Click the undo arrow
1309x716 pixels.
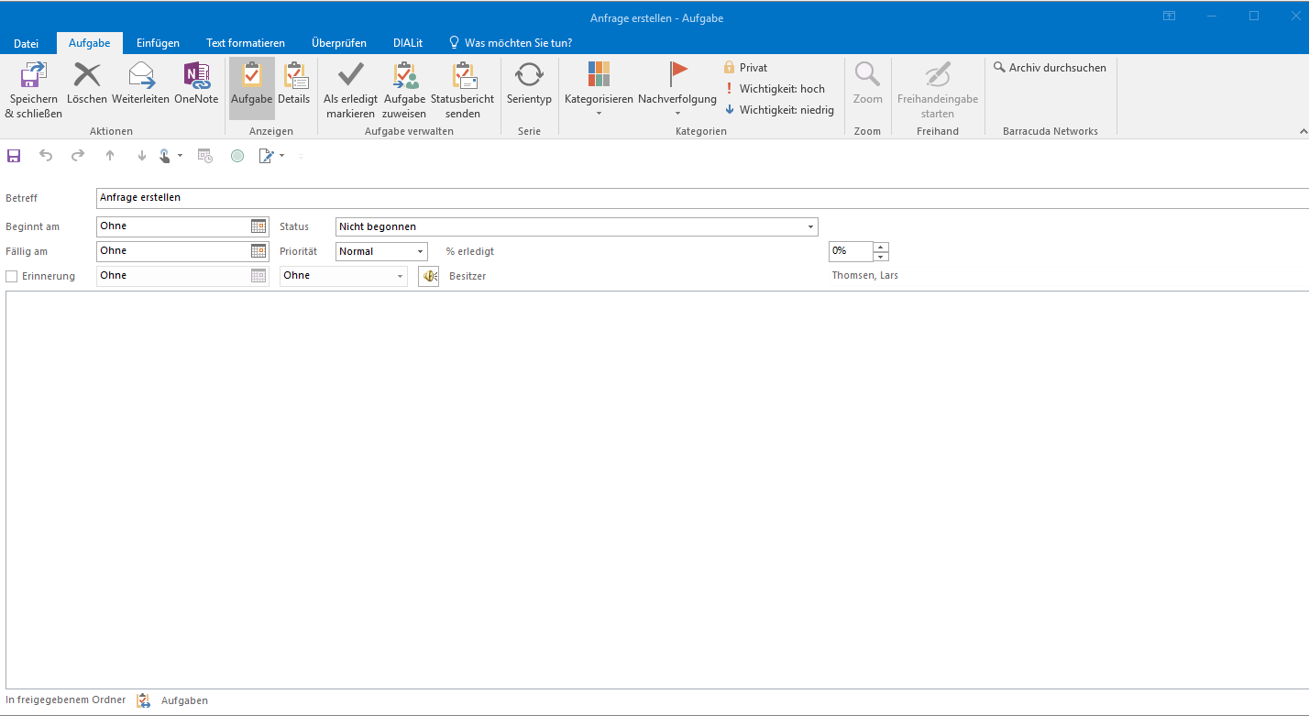[46, 156]
